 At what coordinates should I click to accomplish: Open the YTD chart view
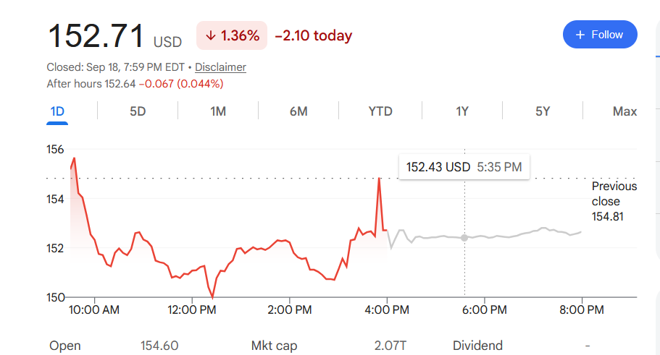380,111
